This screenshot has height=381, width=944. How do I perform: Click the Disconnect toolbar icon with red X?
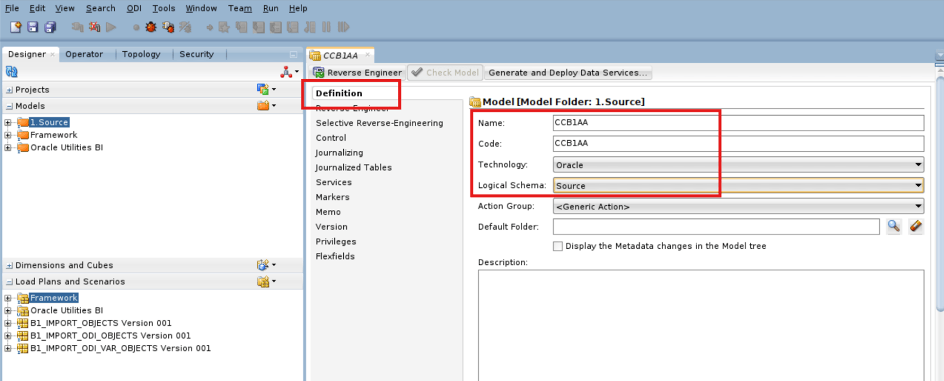point(94,27)
